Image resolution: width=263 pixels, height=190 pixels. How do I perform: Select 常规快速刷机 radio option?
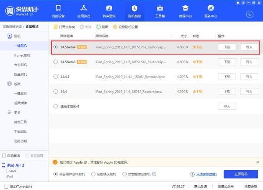click(x=93, y=174)
